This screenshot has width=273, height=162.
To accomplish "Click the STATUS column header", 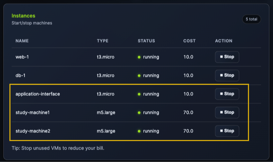I will 146,41.
